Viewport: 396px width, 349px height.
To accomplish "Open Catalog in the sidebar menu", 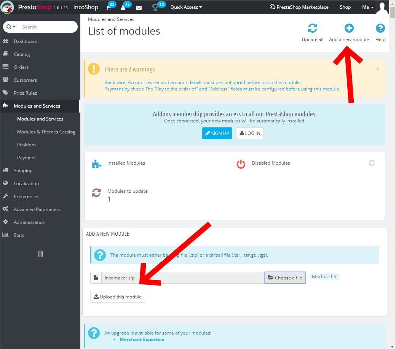I will pyautogui.click(x=22, y=54).
